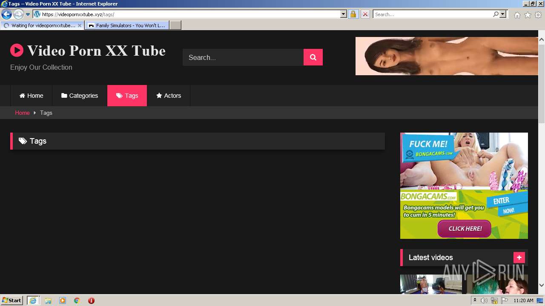Open the Windows Start menu

tap(12, 300)
